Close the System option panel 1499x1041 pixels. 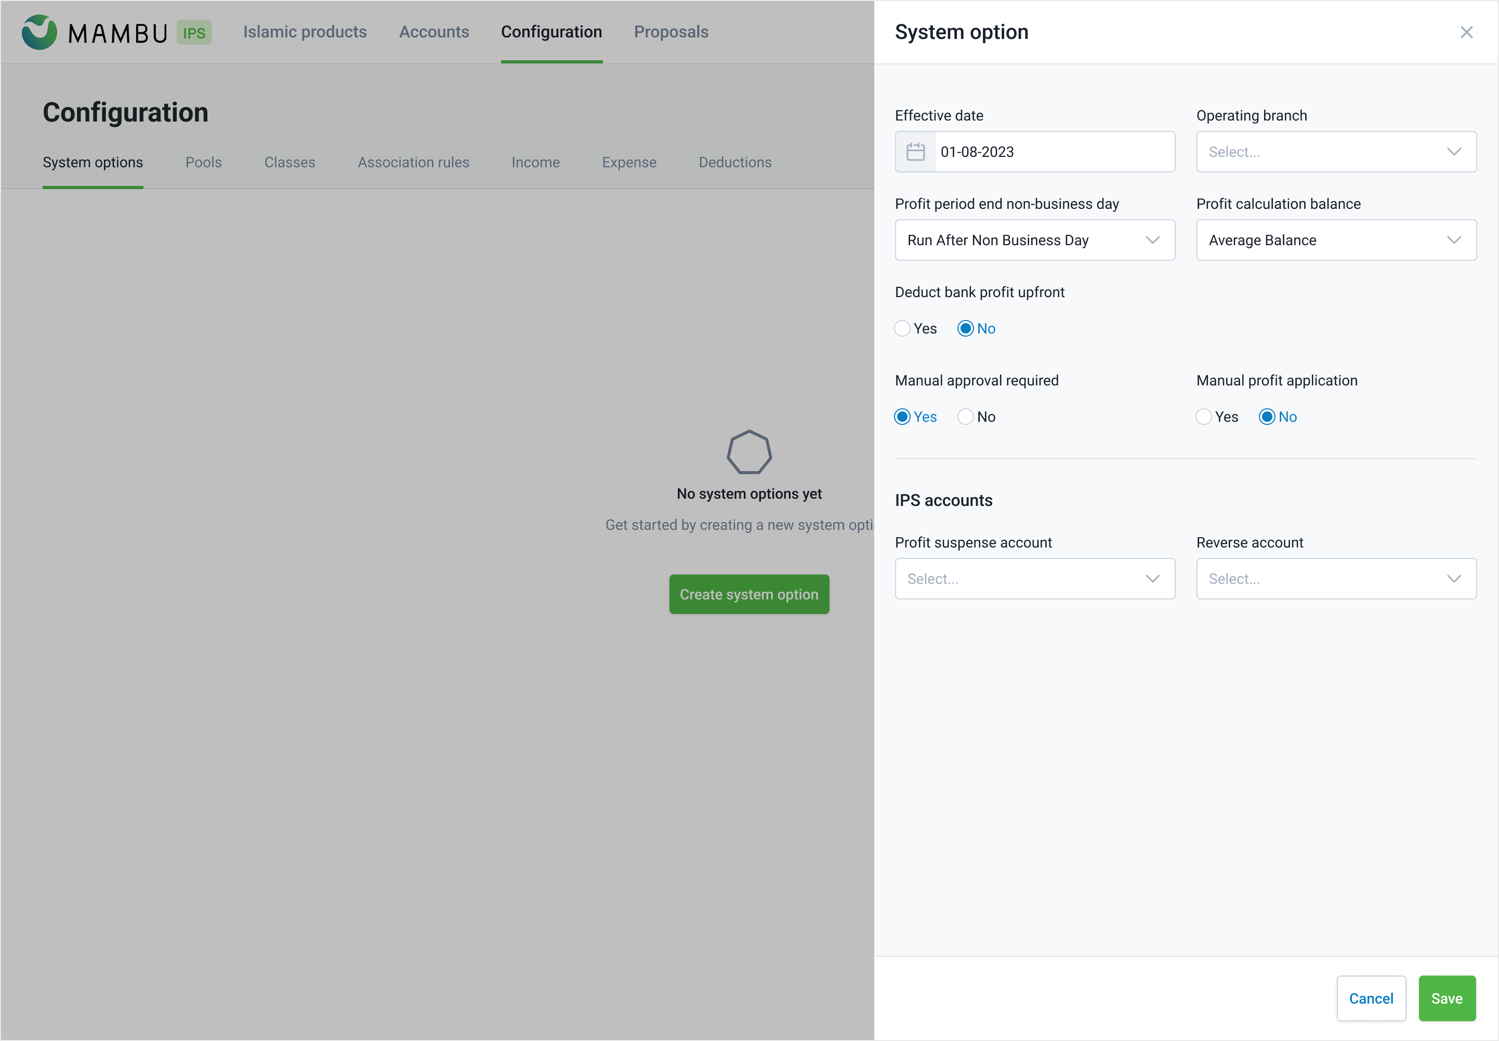pos(1466,32)
